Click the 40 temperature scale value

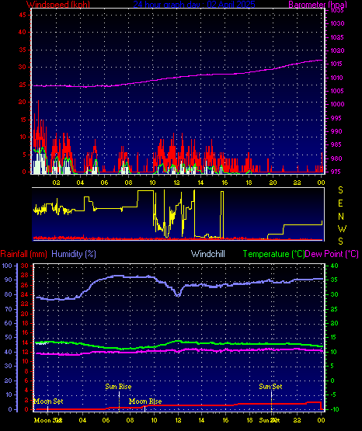[x=334, y=266]
